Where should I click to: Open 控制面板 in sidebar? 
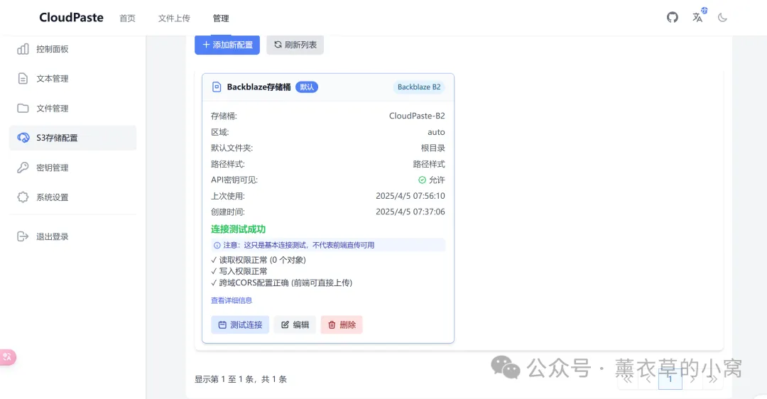(73, 49)
